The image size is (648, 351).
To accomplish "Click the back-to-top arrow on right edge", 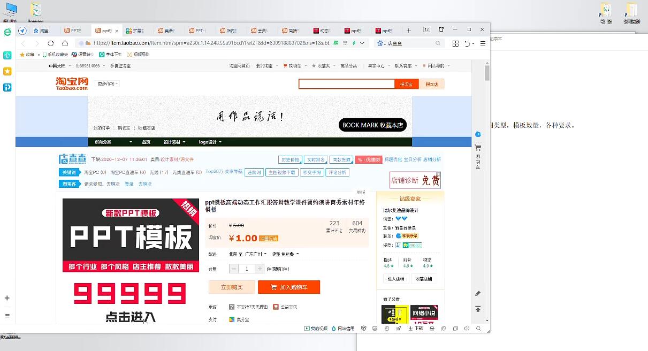I will [478, 309].
